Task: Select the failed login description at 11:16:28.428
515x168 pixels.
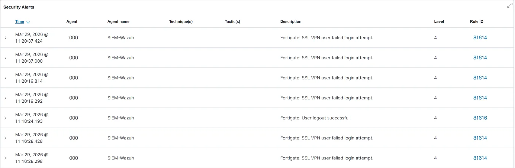Action: pos(327,138)
